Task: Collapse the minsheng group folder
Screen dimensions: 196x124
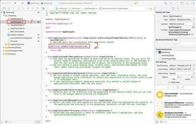Action: [x=4, y=16]
